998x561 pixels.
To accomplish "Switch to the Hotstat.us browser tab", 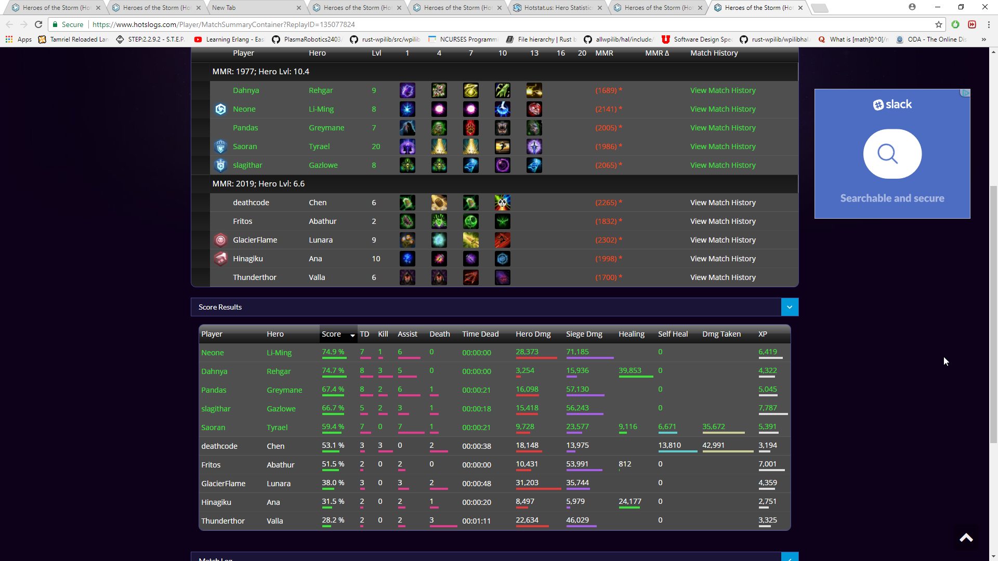I will click(557, 8).
